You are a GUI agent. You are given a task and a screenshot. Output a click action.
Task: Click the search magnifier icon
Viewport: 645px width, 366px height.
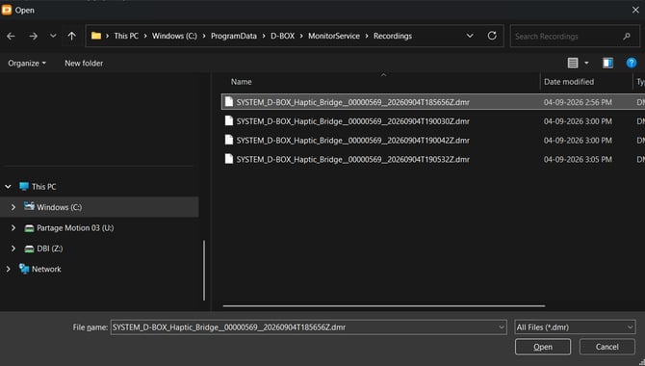[627, 37]
